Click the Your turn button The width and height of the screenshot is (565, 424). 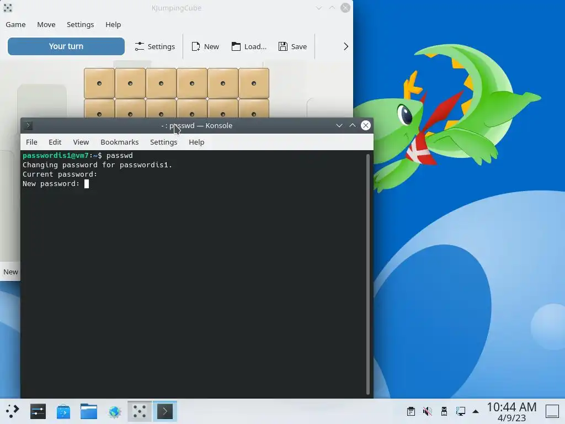pos(66,46)
